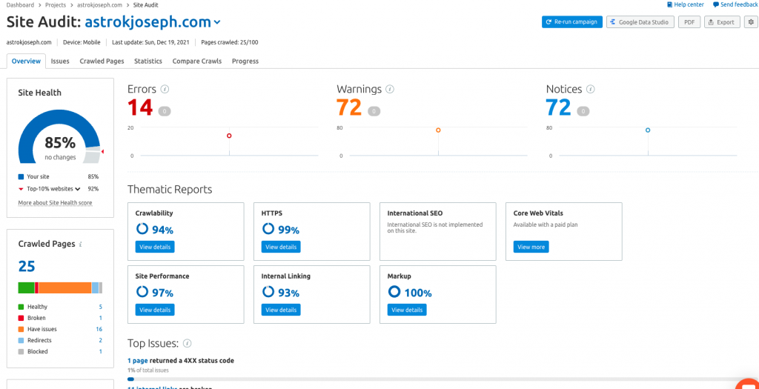Click the Crawled Pages total 25
Screen dimensions: 759x389
click(27, 266)
